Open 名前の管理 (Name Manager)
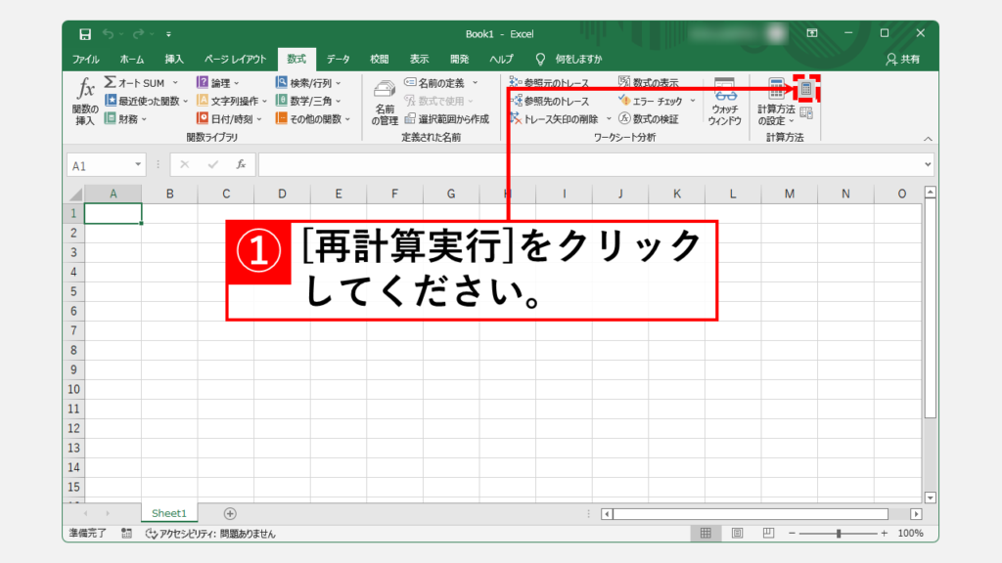Viewport: 1002px width, 563px height. 385,102
